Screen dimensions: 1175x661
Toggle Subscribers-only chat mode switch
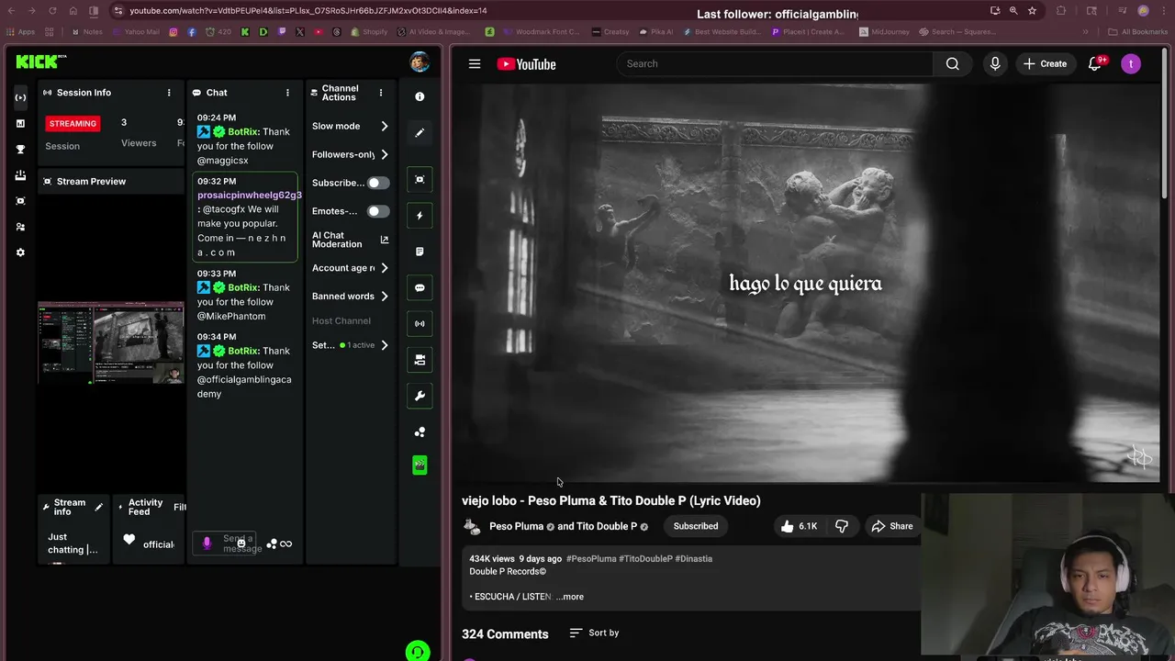coord(378,183)
